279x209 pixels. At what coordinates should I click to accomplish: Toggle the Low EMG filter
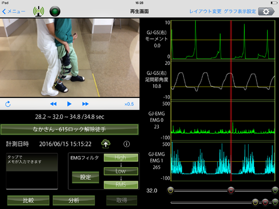coord(121,171)
